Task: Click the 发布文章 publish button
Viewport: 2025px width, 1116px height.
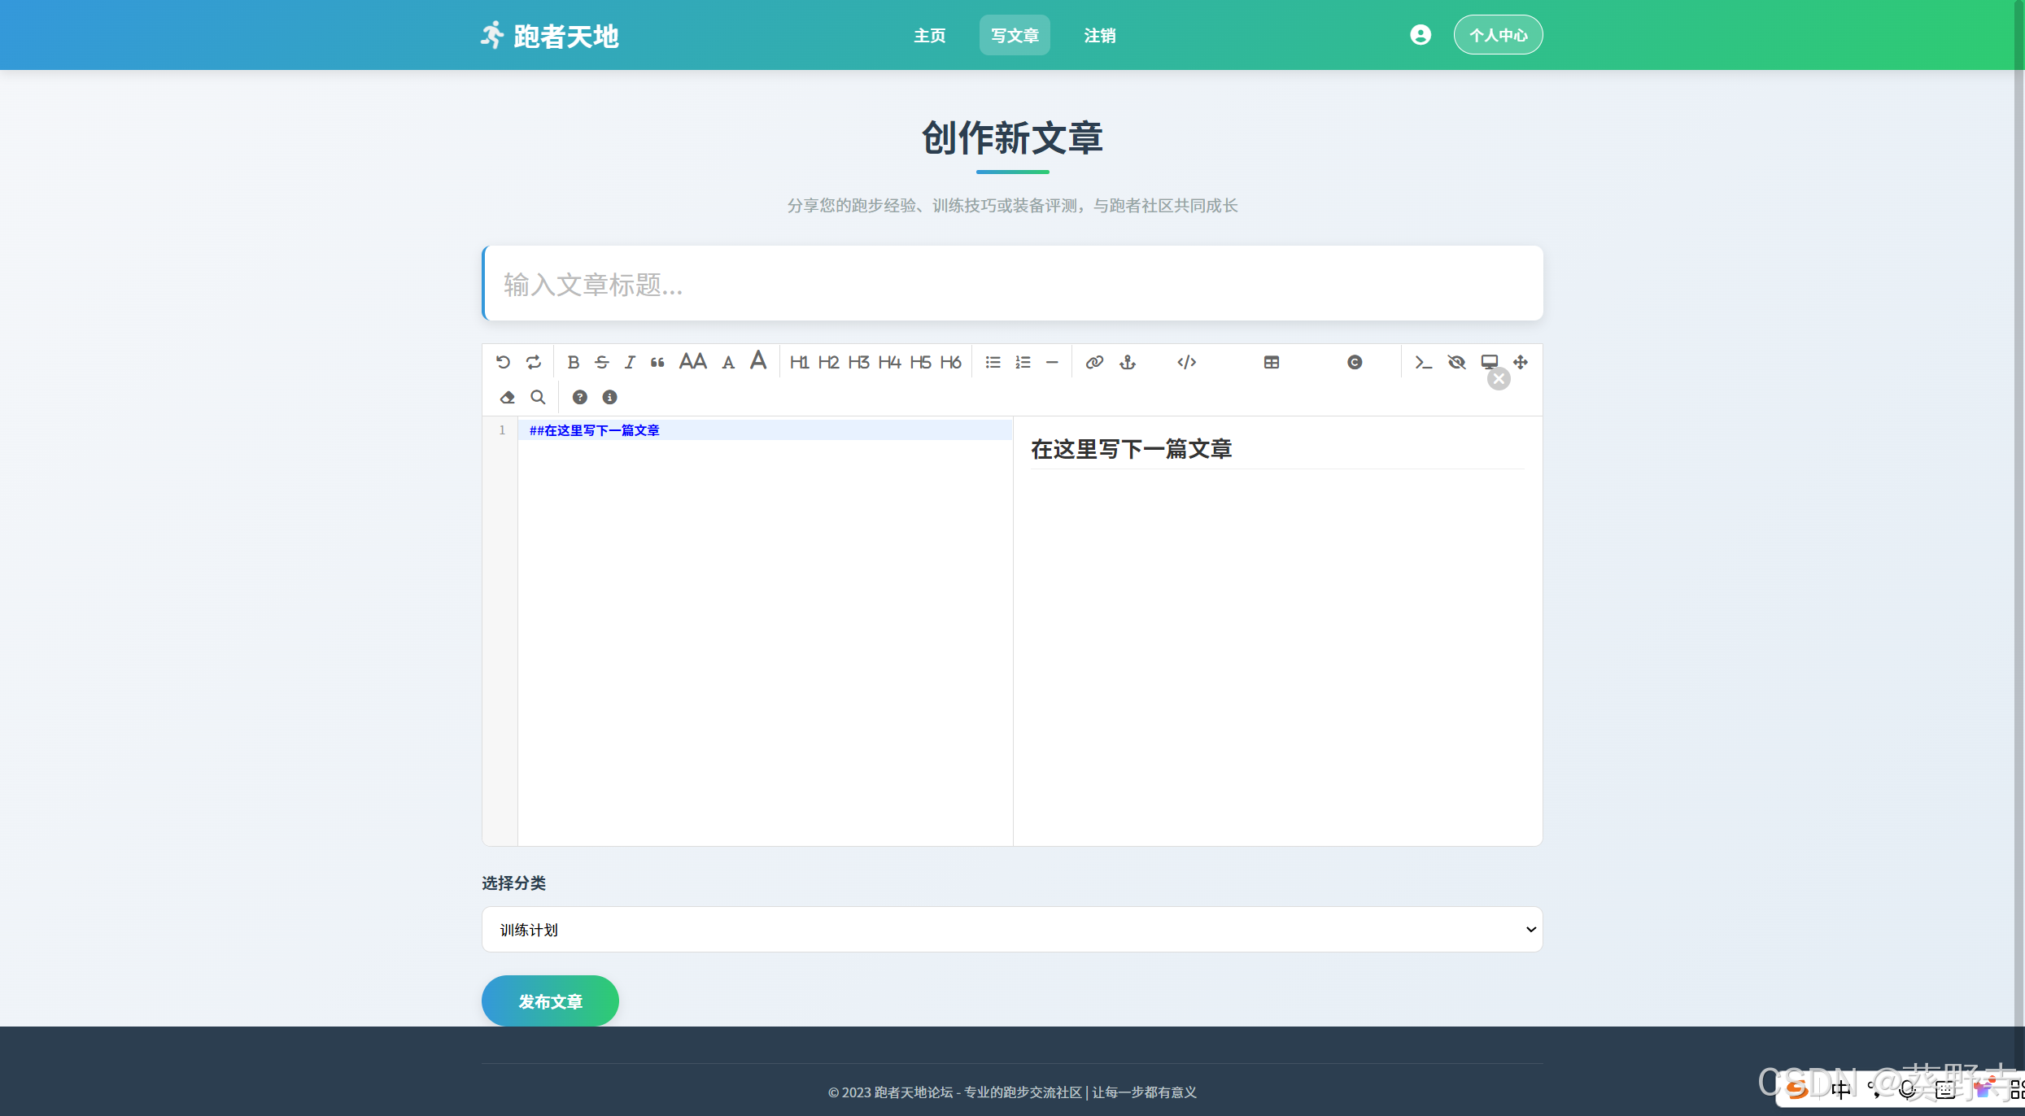Action: 550,1001
